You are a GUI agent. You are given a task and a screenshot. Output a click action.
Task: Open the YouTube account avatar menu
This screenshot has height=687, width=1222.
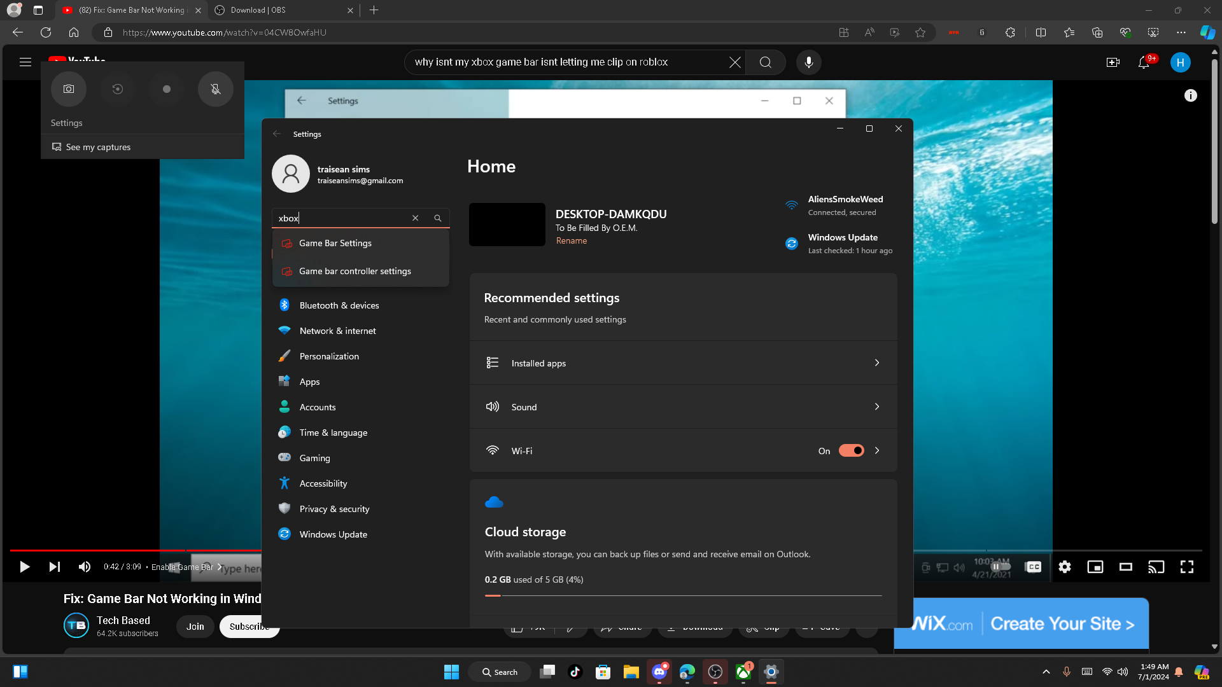tap(1181, 62)
